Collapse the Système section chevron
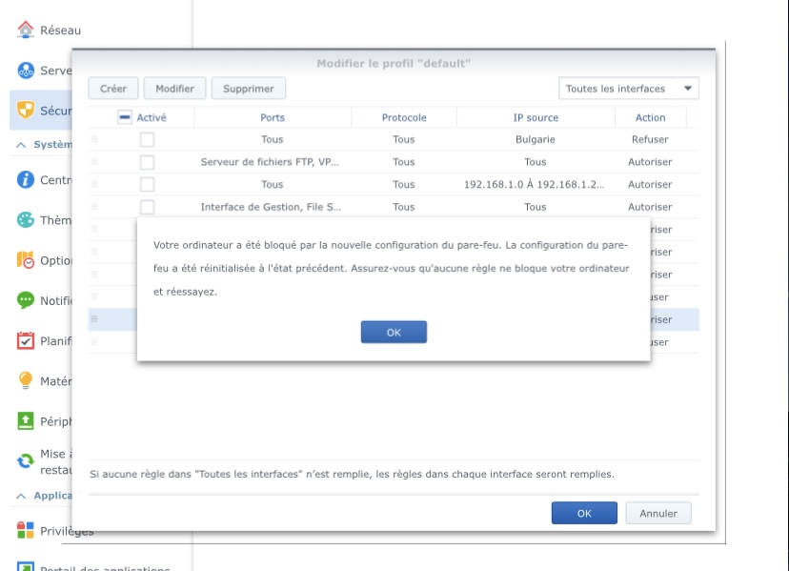789x571 pixels. 22,145
